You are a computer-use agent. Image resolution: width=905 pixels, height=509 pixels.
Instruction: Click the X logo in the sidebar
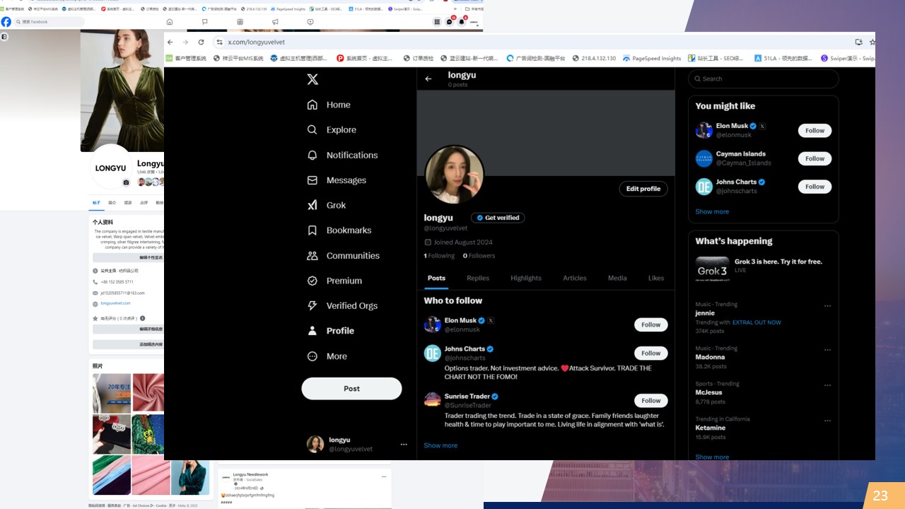313,79
